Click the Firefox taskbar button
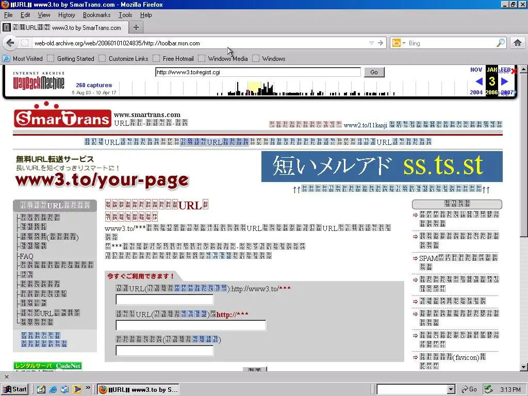The image size is (528, 396). [138, 390]
